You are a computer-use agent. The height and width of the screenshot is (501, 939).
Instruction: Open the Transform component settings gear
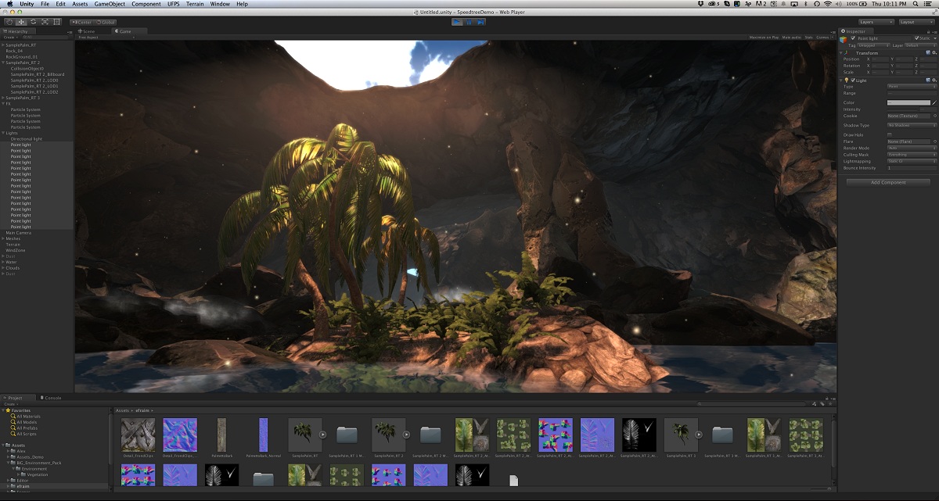(934, 52)
